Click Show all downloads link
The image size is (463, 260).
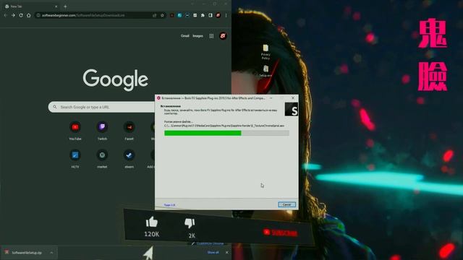point(213,252)
